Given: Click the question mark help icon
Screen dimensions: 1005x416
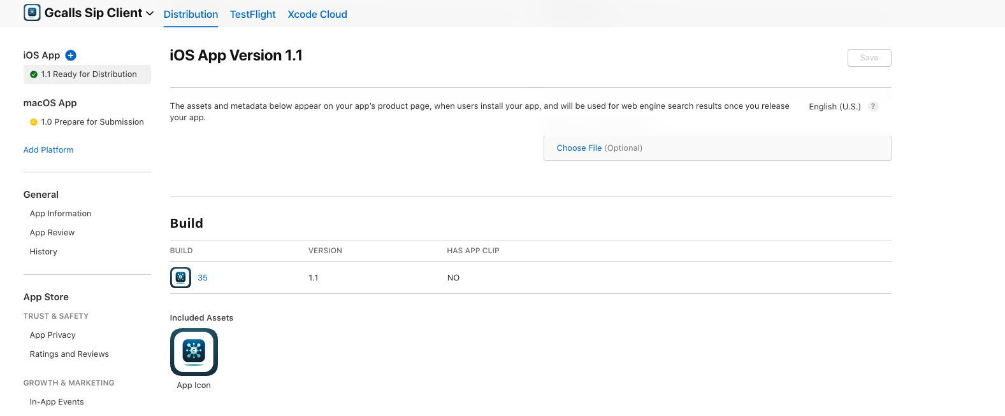Looking at the screenshot, I should [x=873, y=107].
